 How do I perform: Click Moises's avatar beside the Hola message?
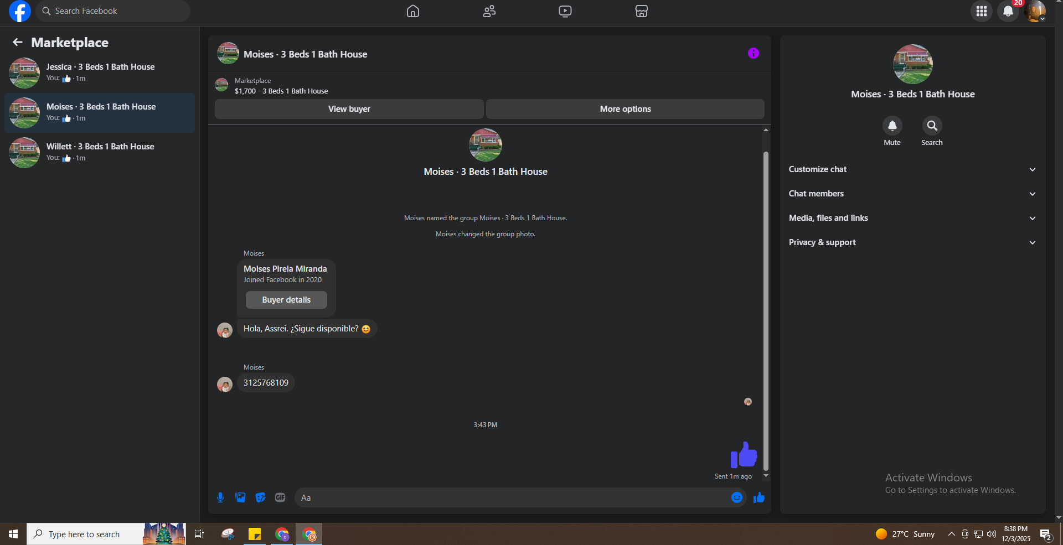click(225, 330)
